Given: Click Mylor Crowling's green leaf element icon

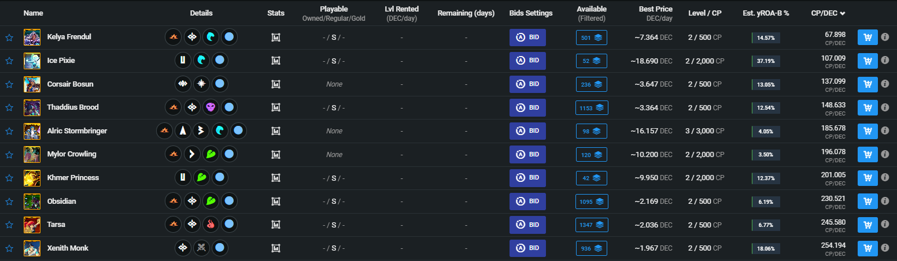Looking at the screenshot, I should coord(211,154).
